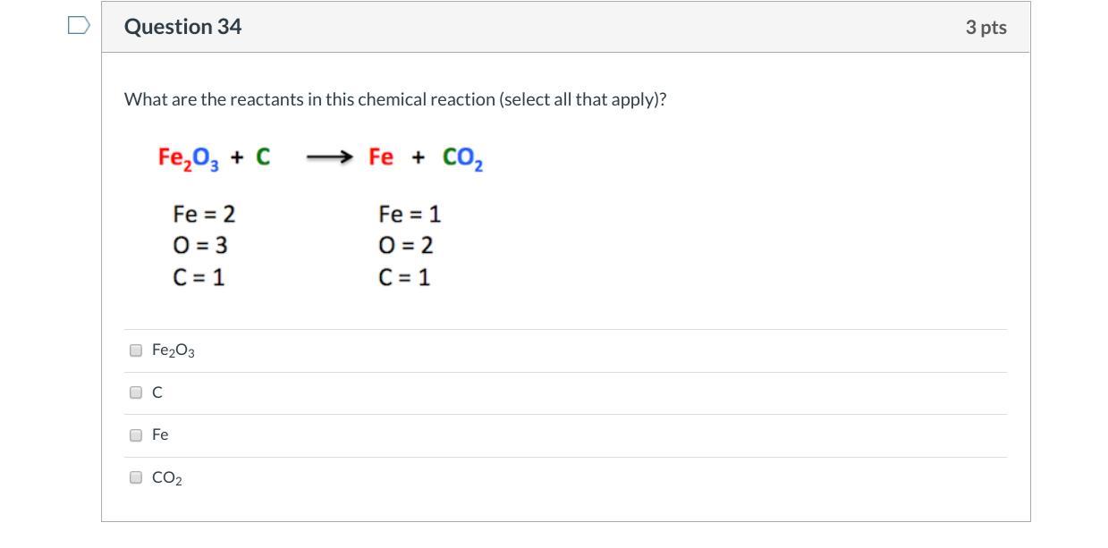Click the CO2 product in the equation
The height and width of the screenshot is (548, 1108).
coord(463,158)
